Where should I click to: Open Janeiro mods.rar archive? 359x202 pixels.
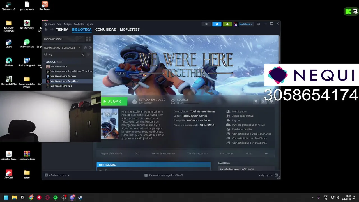(27, 155)
